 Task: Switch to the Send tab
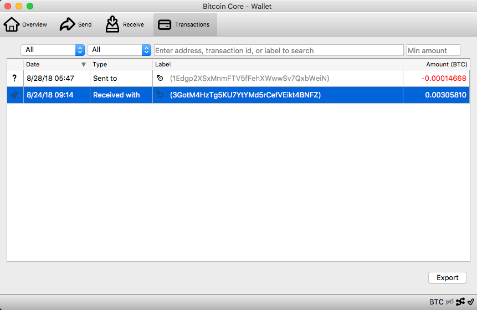point(75,24)
